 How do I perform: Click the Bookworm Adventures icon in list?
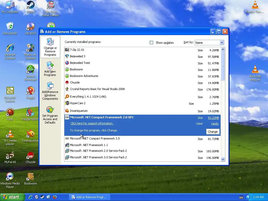point(67,76)
